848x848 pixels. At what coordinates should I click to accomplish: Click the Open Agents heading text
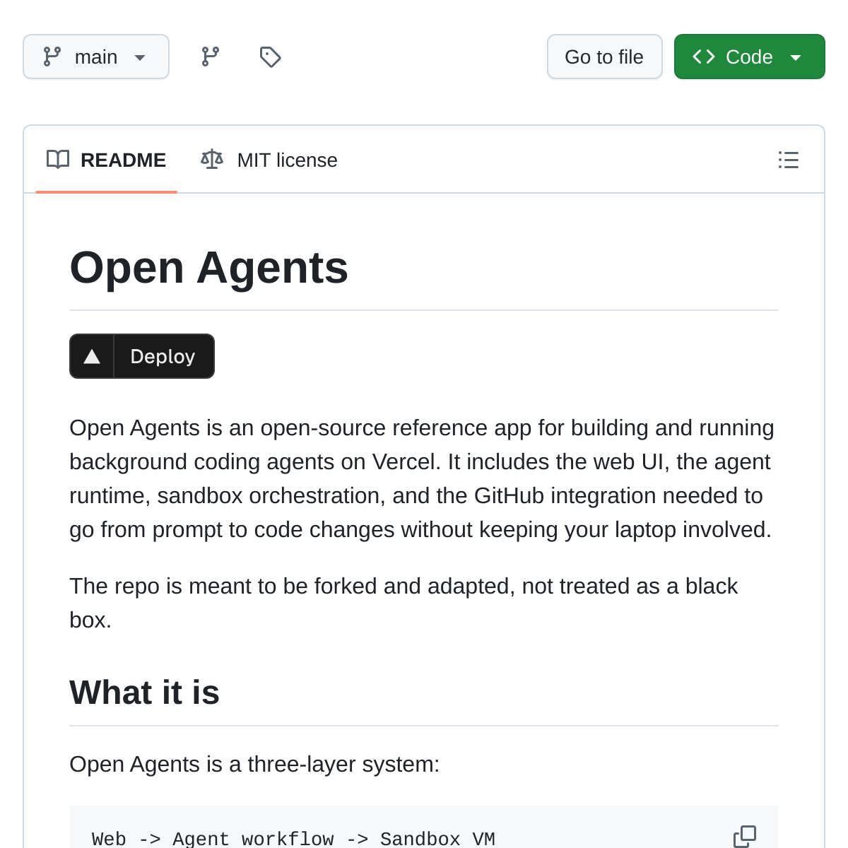pyautogui.click(x=209, y=267)
